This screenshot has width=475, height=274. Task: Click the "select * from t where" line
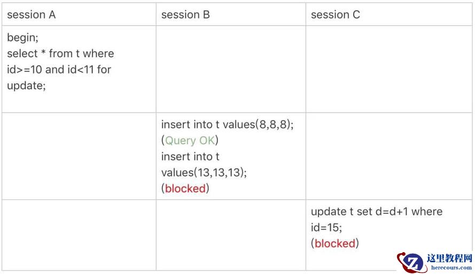(60, 53)
